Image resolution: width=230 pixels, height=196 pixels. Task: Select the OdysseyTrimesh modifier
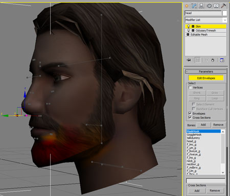point(205,31)
